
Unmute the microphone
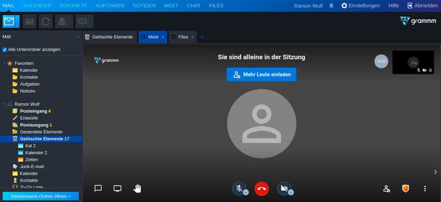[x=239, y=188]
